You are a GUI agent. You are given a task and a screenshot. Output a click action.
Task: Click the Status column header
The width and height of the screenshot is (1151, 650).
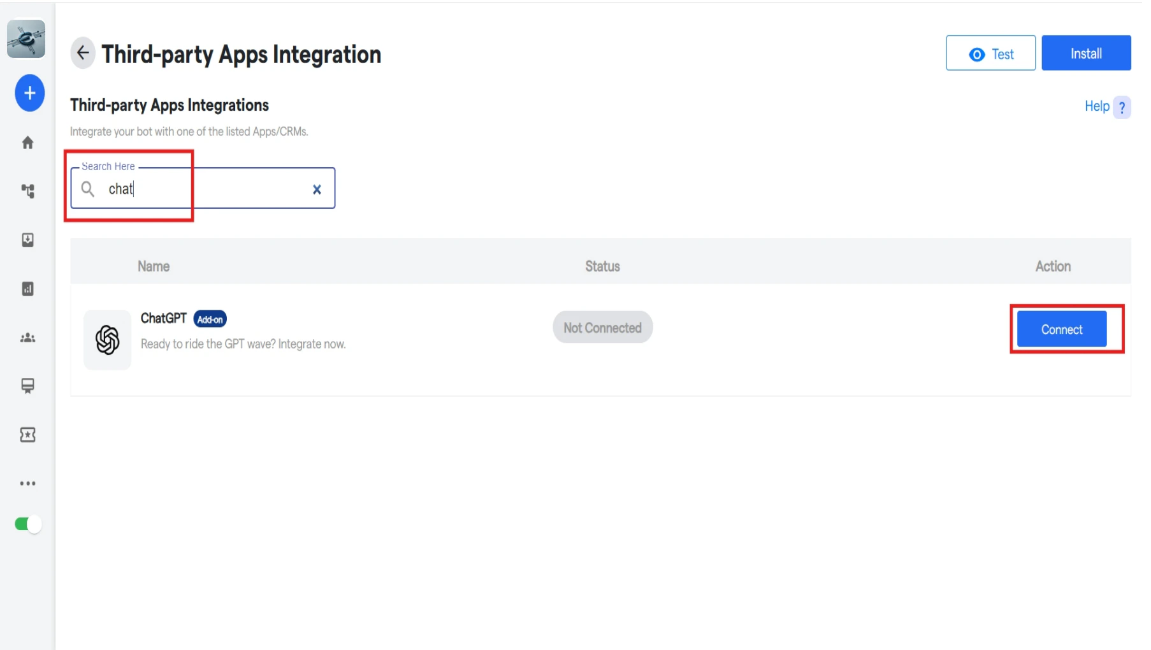[602, 266]
